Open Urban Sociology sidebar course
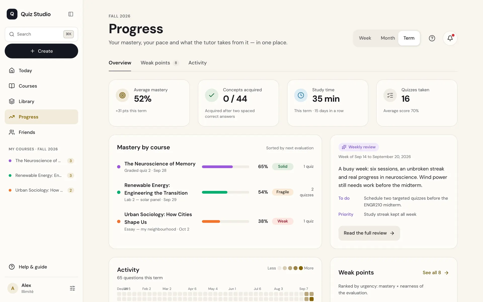Viewport: 483px width, 302px height. (x=41, y=190)
